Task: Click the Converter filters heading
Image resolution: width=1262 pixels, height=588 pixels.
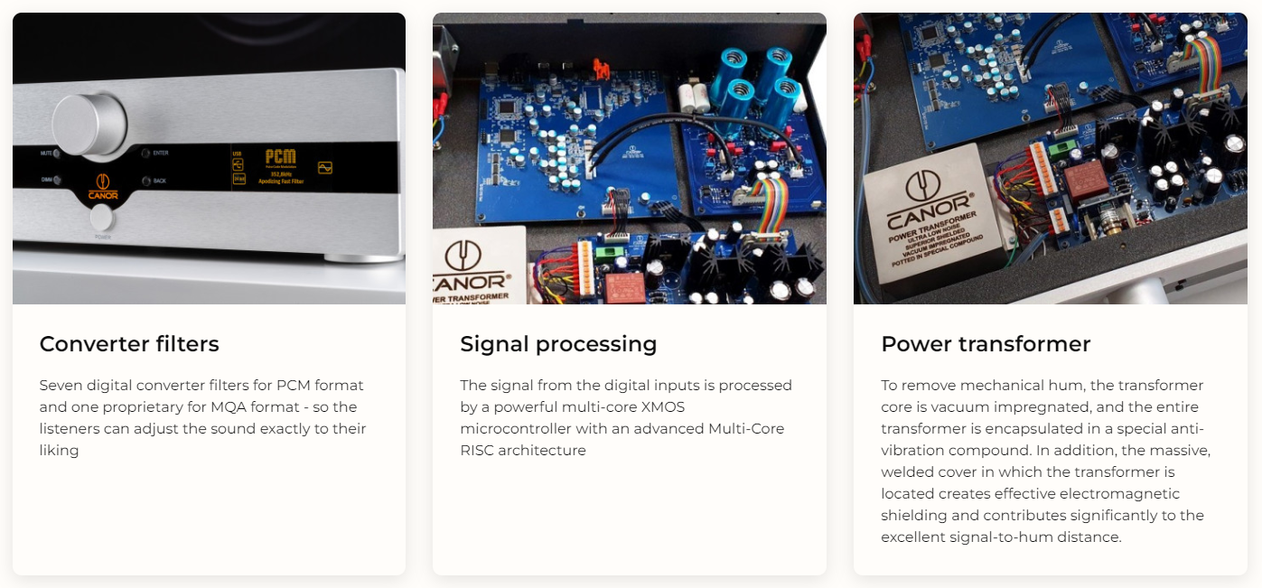Action: pos(129,344)
